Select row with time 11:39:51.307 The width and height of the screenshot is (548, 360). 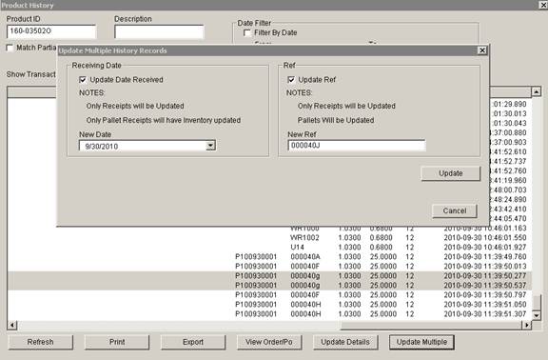tap(269, 314)
